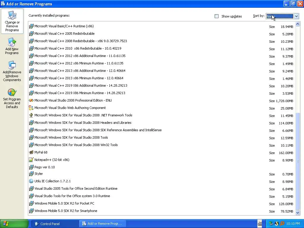The width and height of the screenshot is (304, 228).
Task: Select Visual C++ 2019 X86 Minimum Runtime
Action: pos(162,93)
